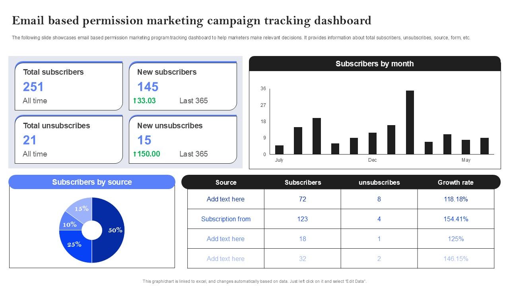This screenshot has height=286, width=509.
Task: Select the 154.41% growth rate cell
Action: (x=456, y=219)
